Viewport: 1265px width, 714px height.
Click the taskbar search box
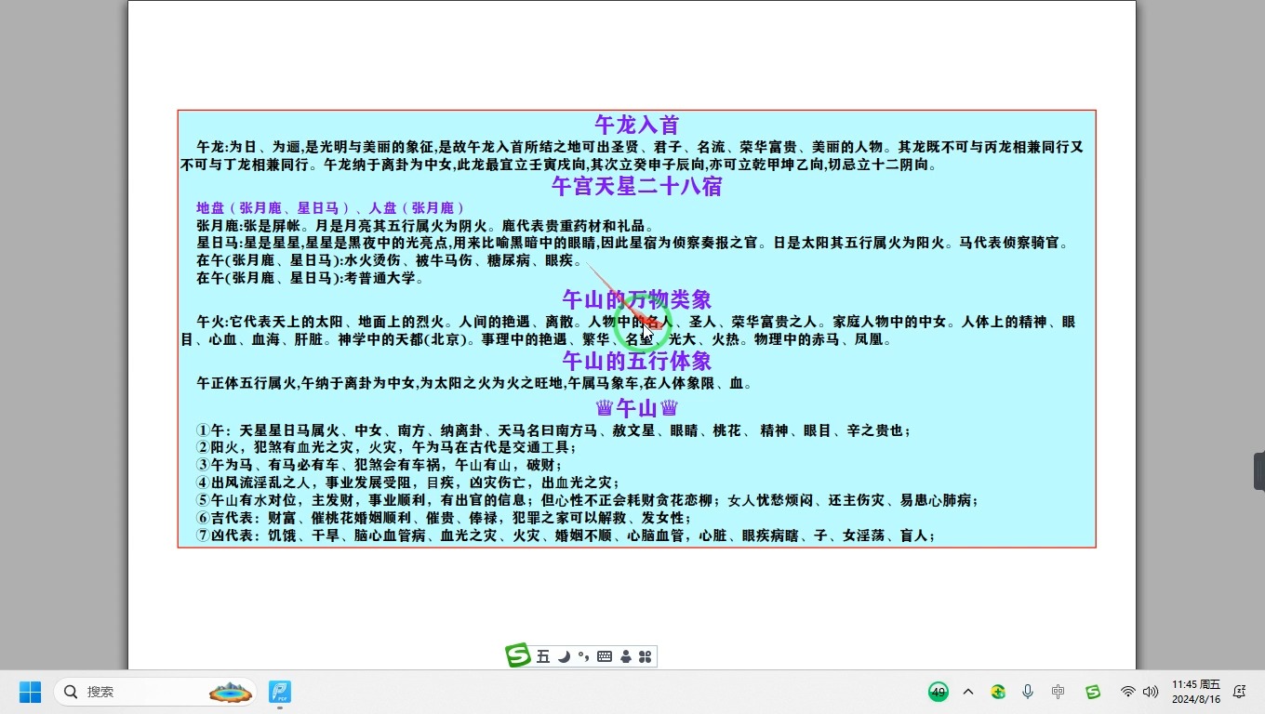pos(156,692)
